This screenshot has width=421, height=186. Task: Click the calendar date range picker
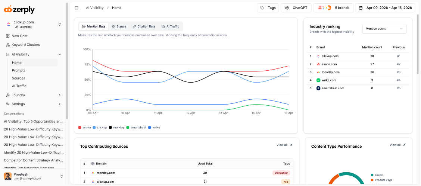[385, 8]
